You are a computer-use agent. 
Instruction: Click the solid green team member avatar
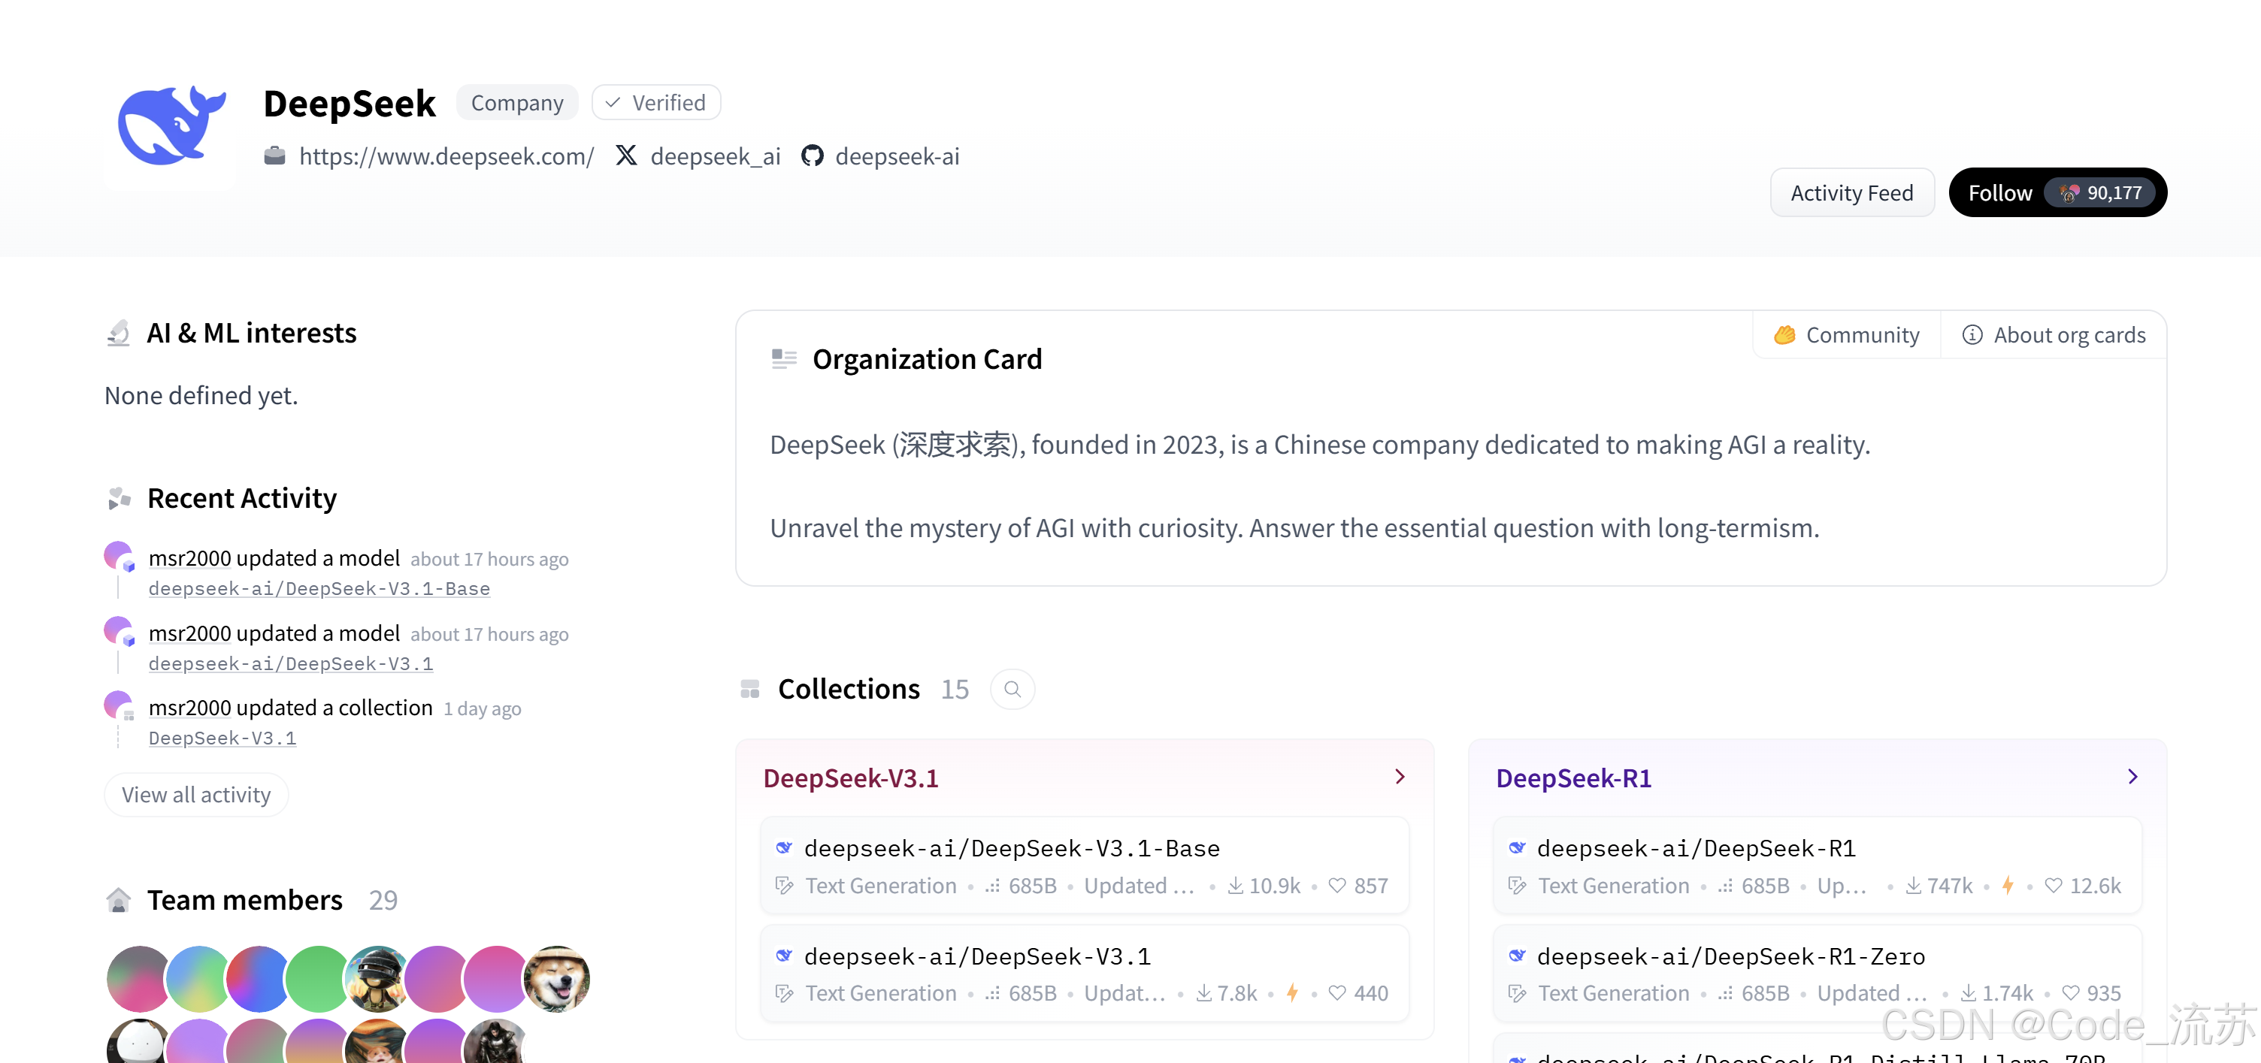point(318,978)
